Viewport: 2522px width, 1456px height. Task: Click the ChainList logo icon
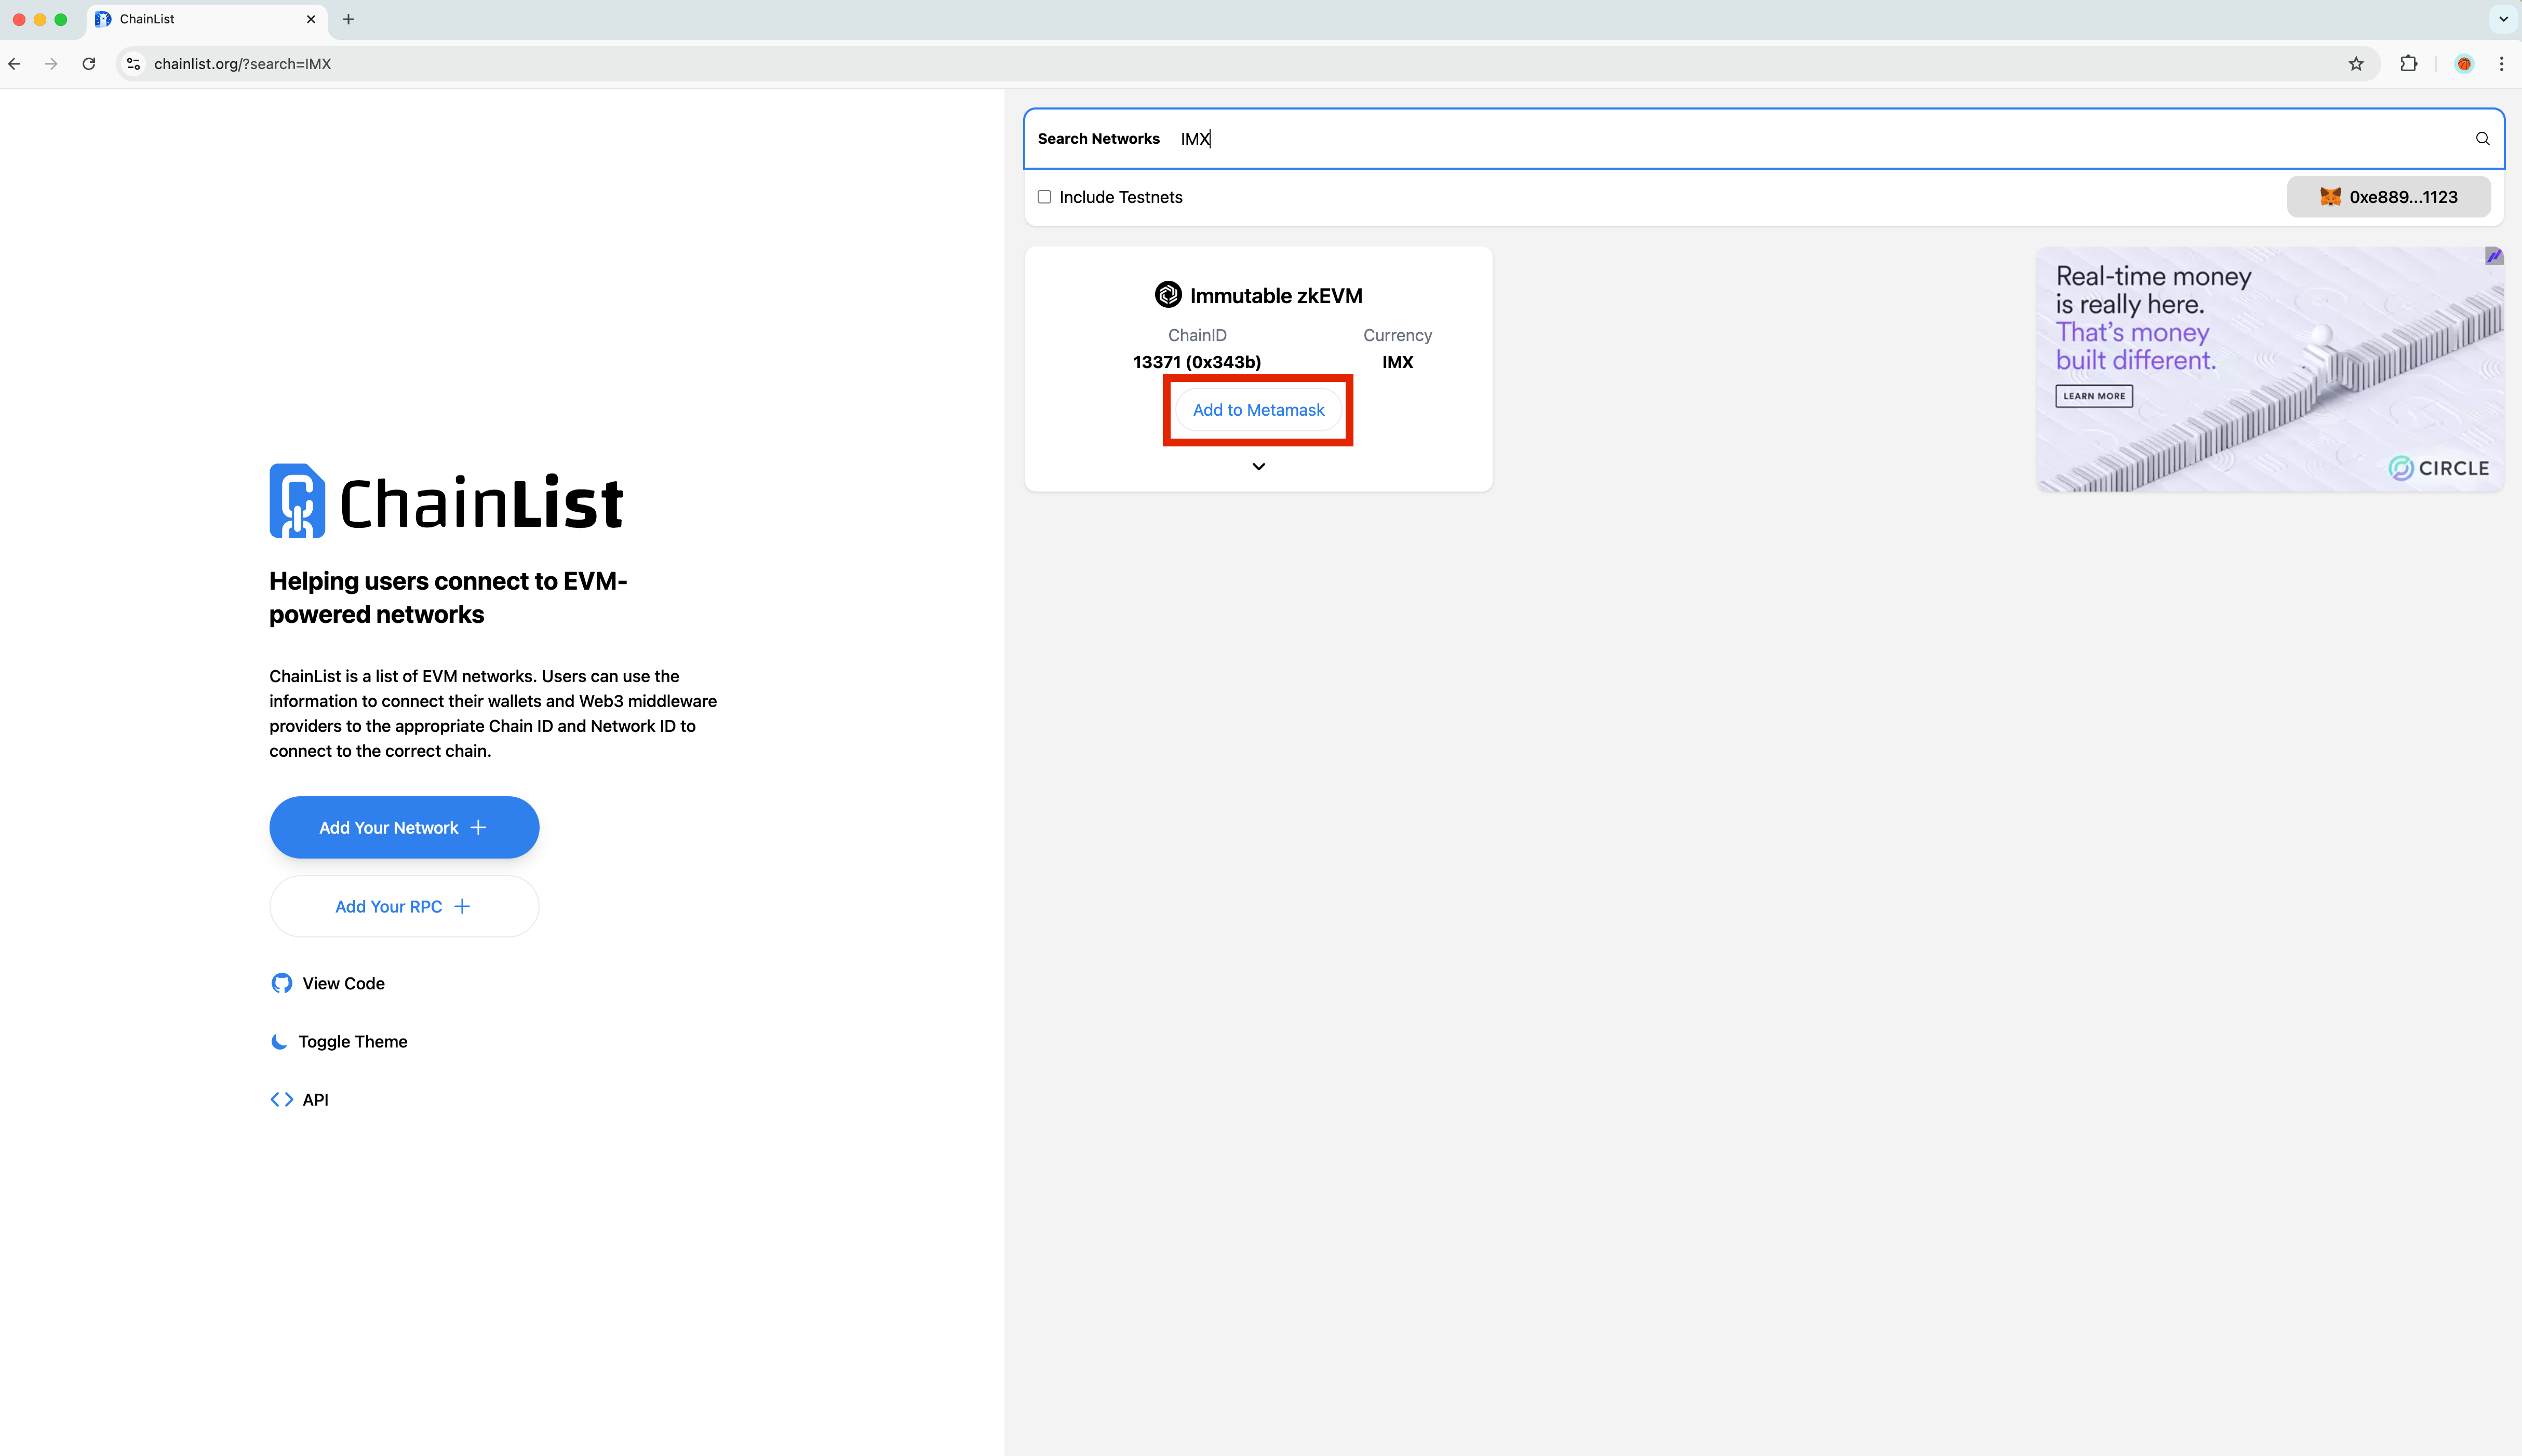coord(297,501)
